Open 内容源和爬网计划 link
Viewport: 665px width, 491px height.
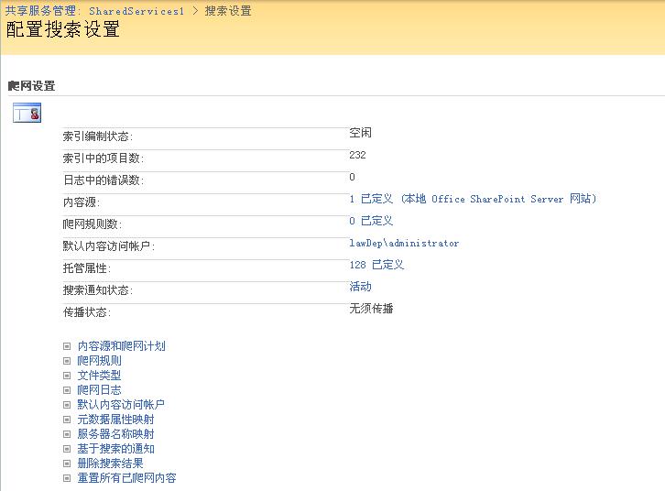(x=121, y=346)
